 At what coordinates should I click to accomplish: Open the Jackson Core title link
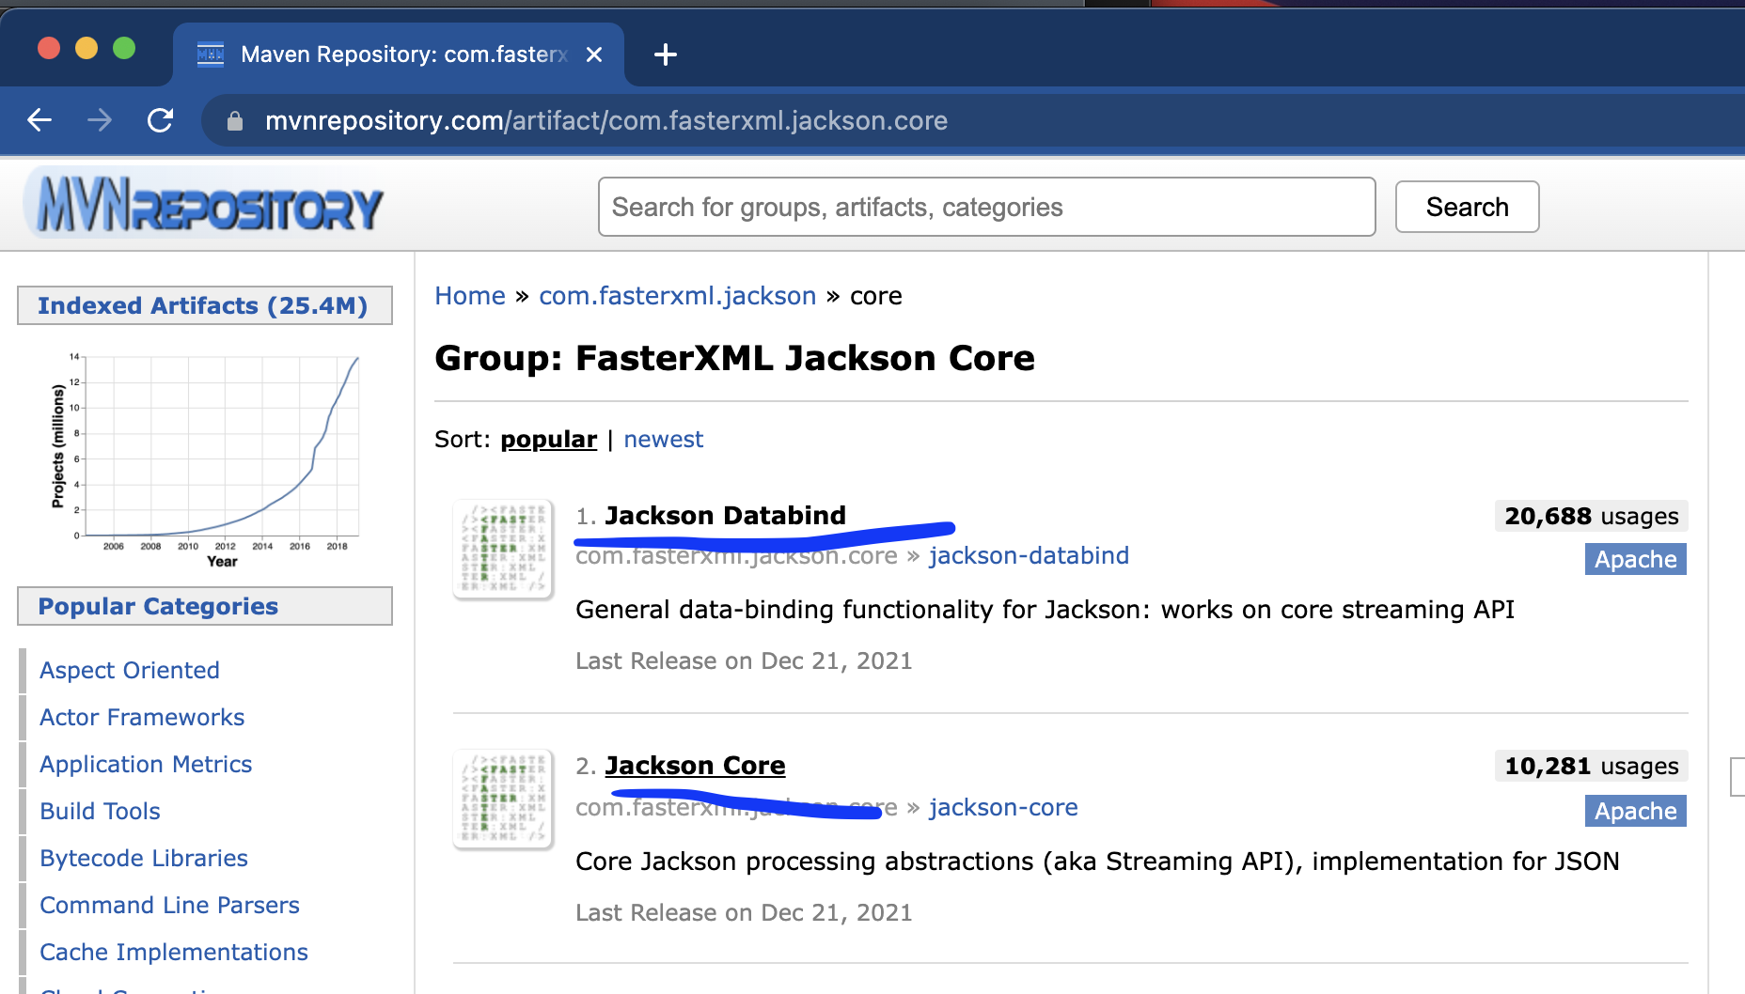pos(695,766)
